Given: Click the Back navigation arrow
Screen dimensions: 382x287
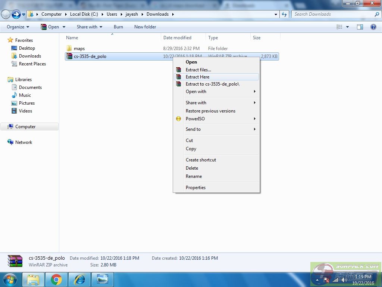Looking at the screenshot, I should pos(6,14).
